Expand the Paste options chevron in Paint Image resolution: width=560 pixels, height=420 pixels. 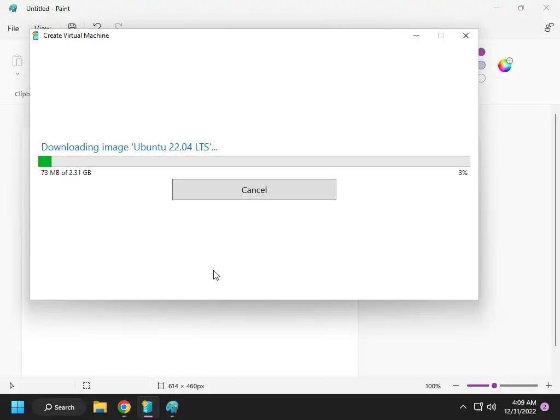tap(17, 74)
